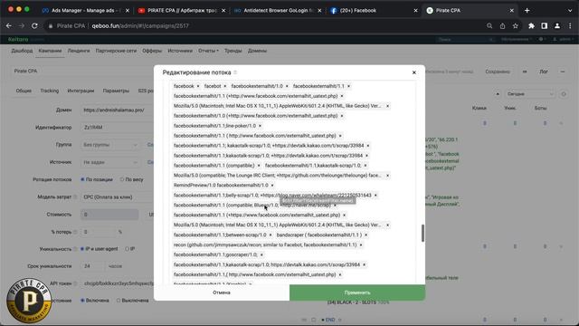The height and width of the screenshot is (326, 579).
Task: Remove the 'facebookexternalhit/1.0' tag
Action: click(x=287, y=86)
